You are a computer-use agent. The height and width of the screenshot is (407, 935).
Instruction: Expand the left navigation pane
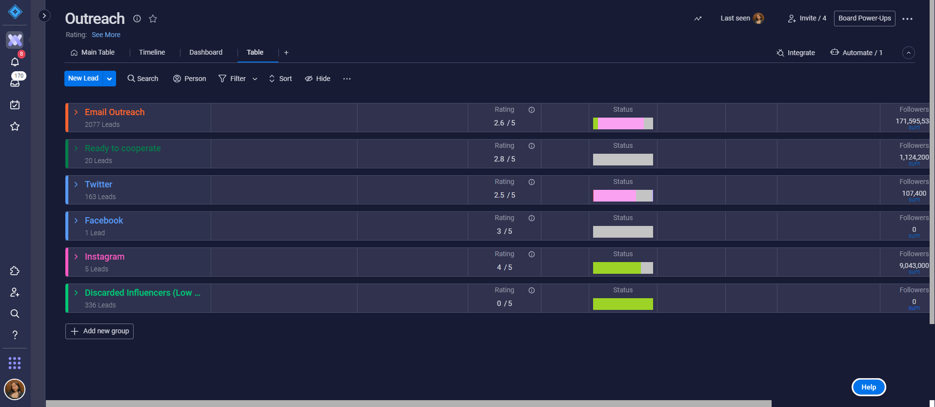click(x=44, y=16)
